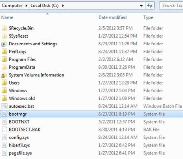Select the Users folder name
Screen dimensions: 183x159
click(x=14, y=83)
